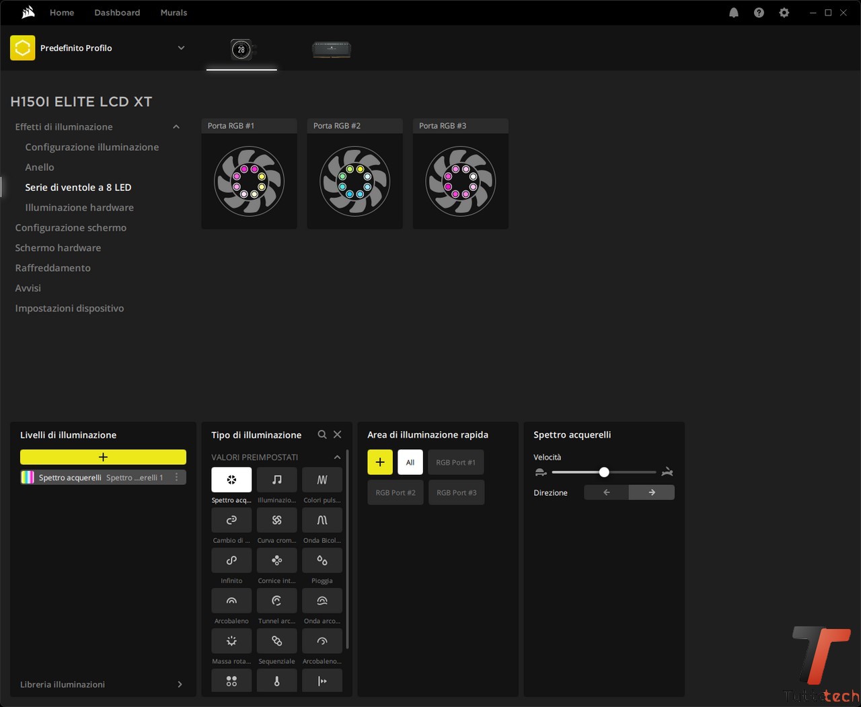The image size is (861, 707).
Task: Open the settings gear icon
Action: (x=784, y=13)
